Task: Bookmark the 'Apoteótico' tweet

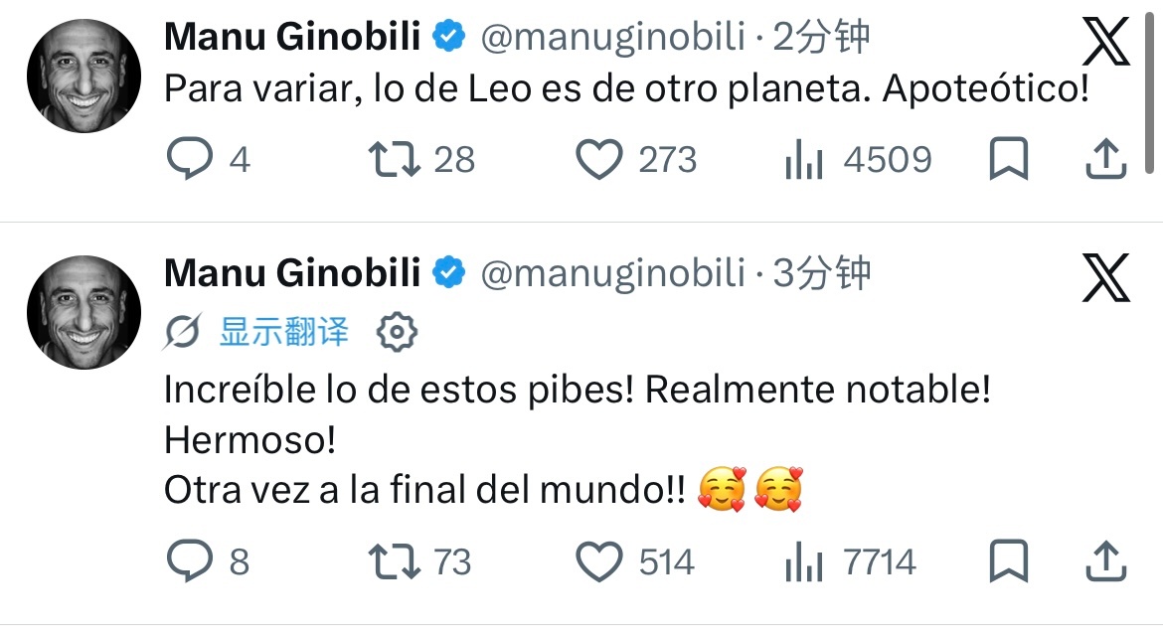Action: (1009, 159)
